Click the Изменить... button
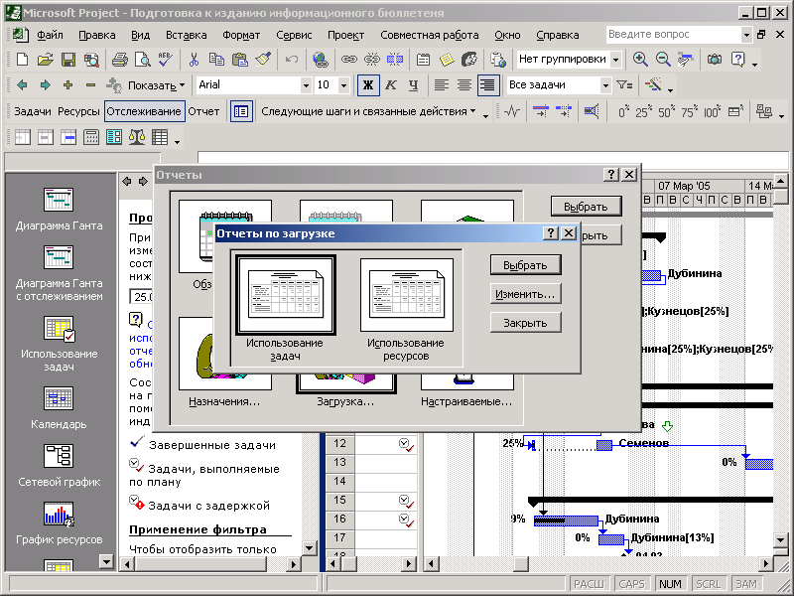This screenshot has height=596, width=794. pos(526,294)
